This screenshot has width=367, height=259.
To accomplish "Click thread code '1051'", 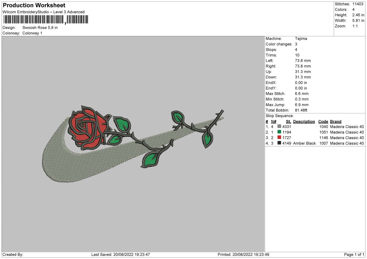I will (324, 132).
